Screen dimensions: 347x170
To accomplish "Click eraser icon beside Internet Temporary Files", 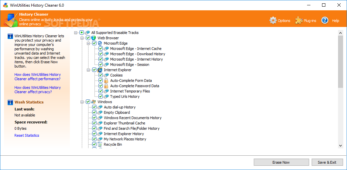I will coord(106,91).
